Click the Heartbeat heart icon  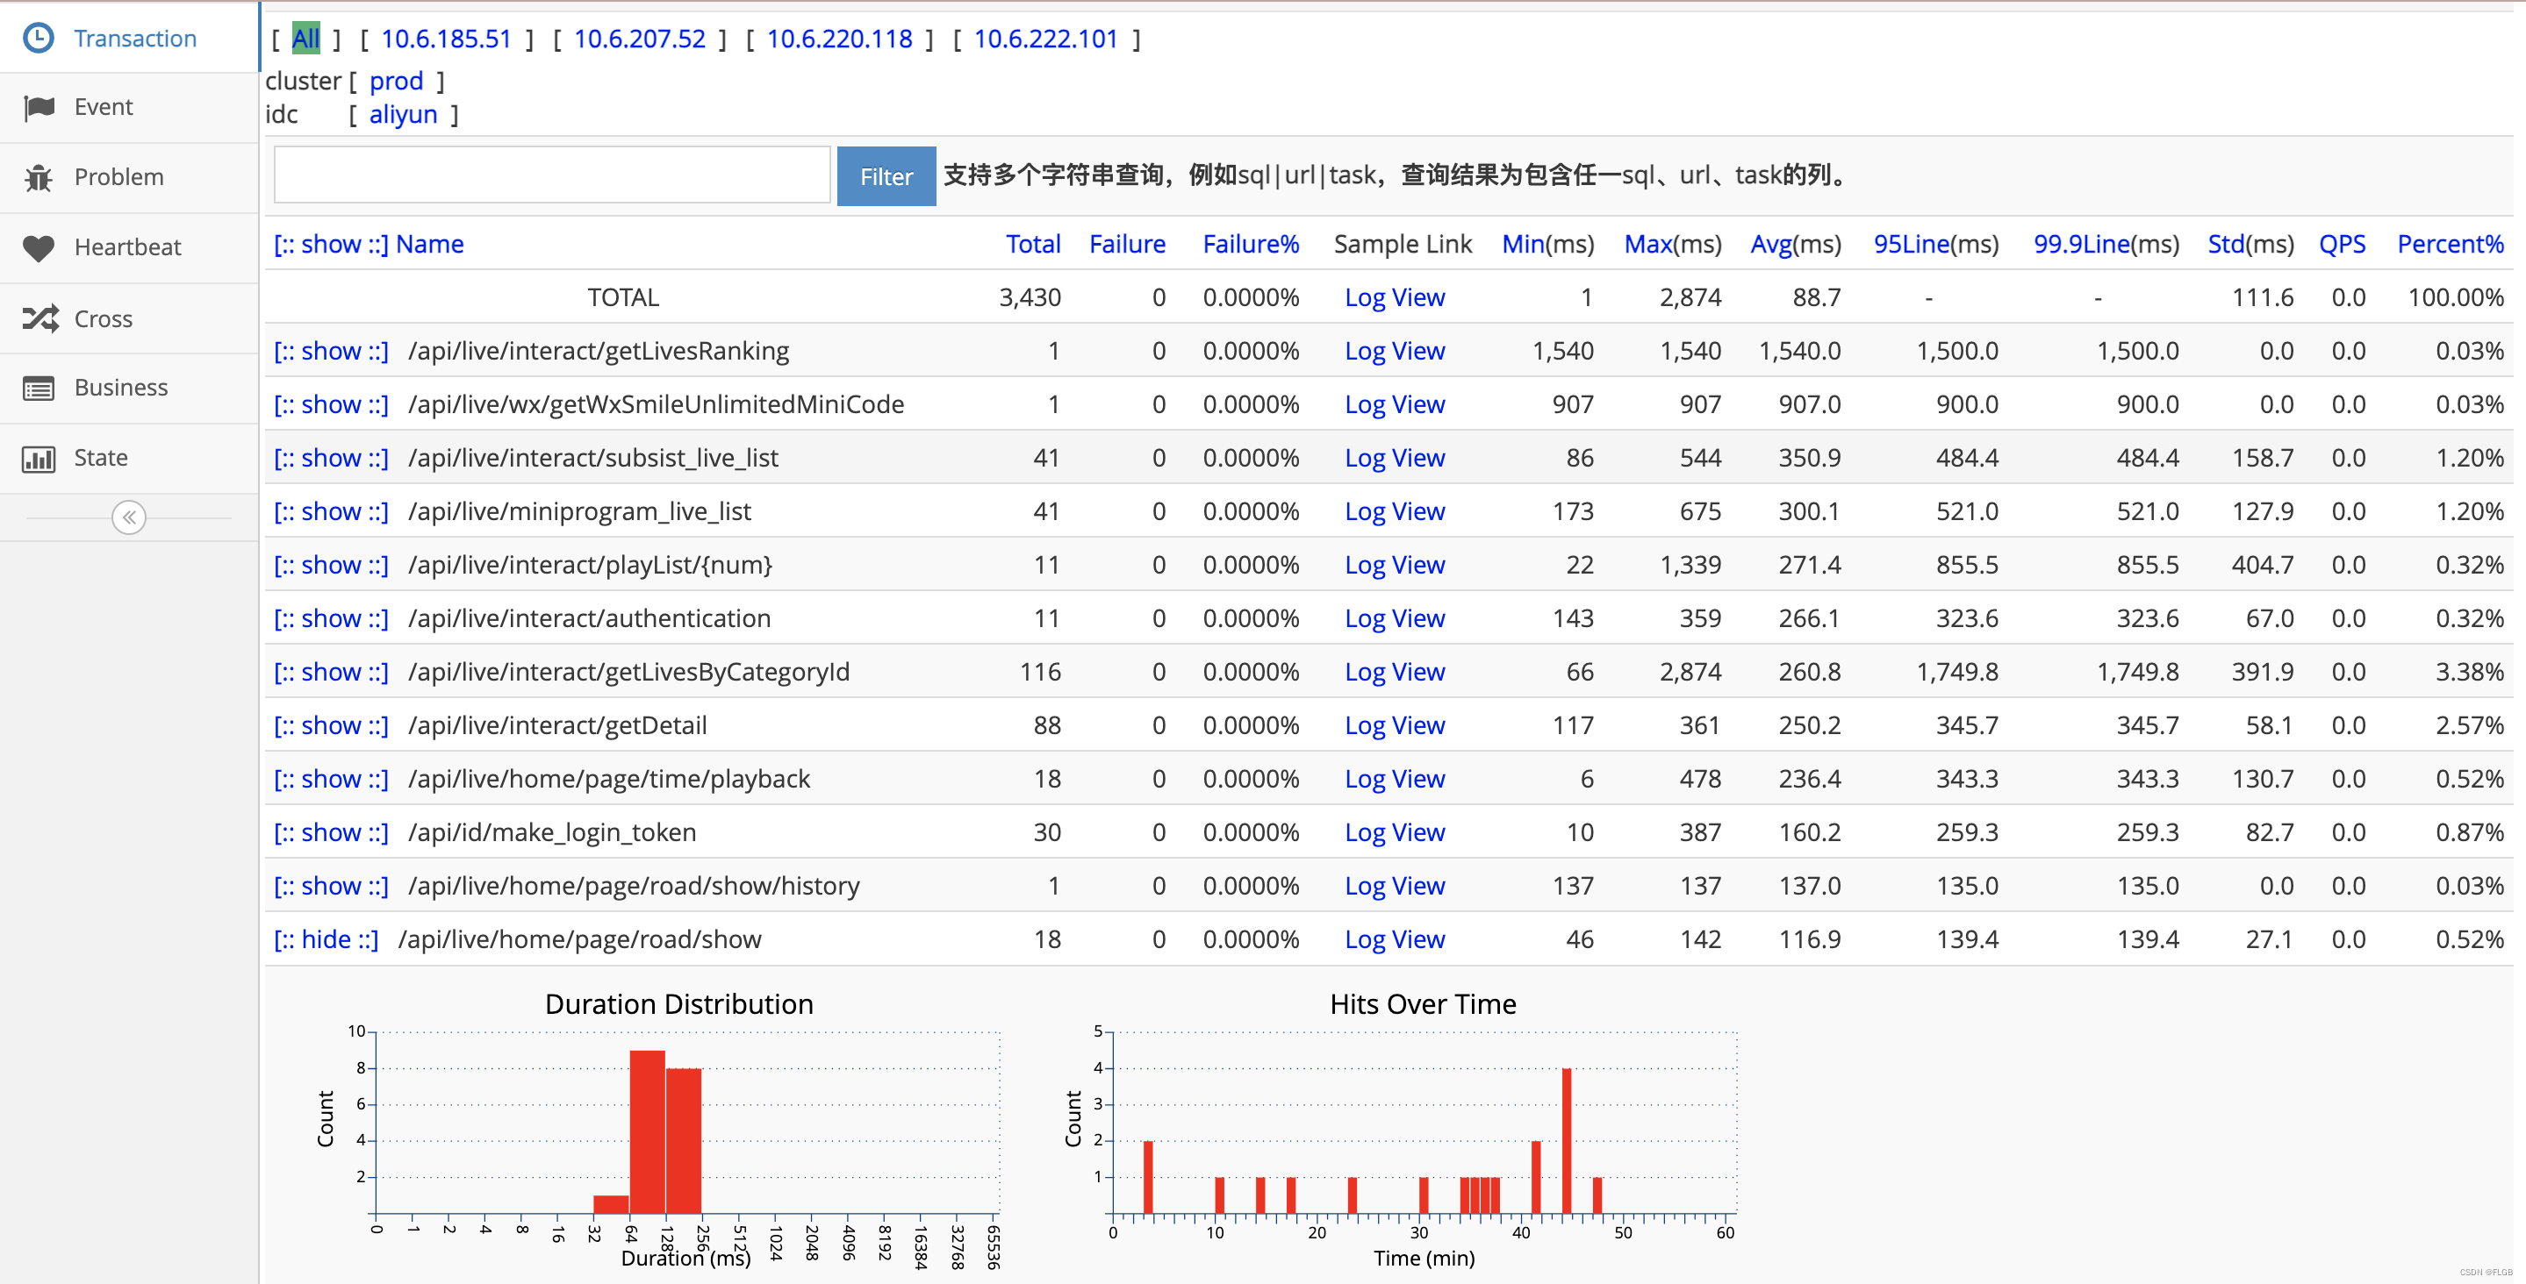39,248
